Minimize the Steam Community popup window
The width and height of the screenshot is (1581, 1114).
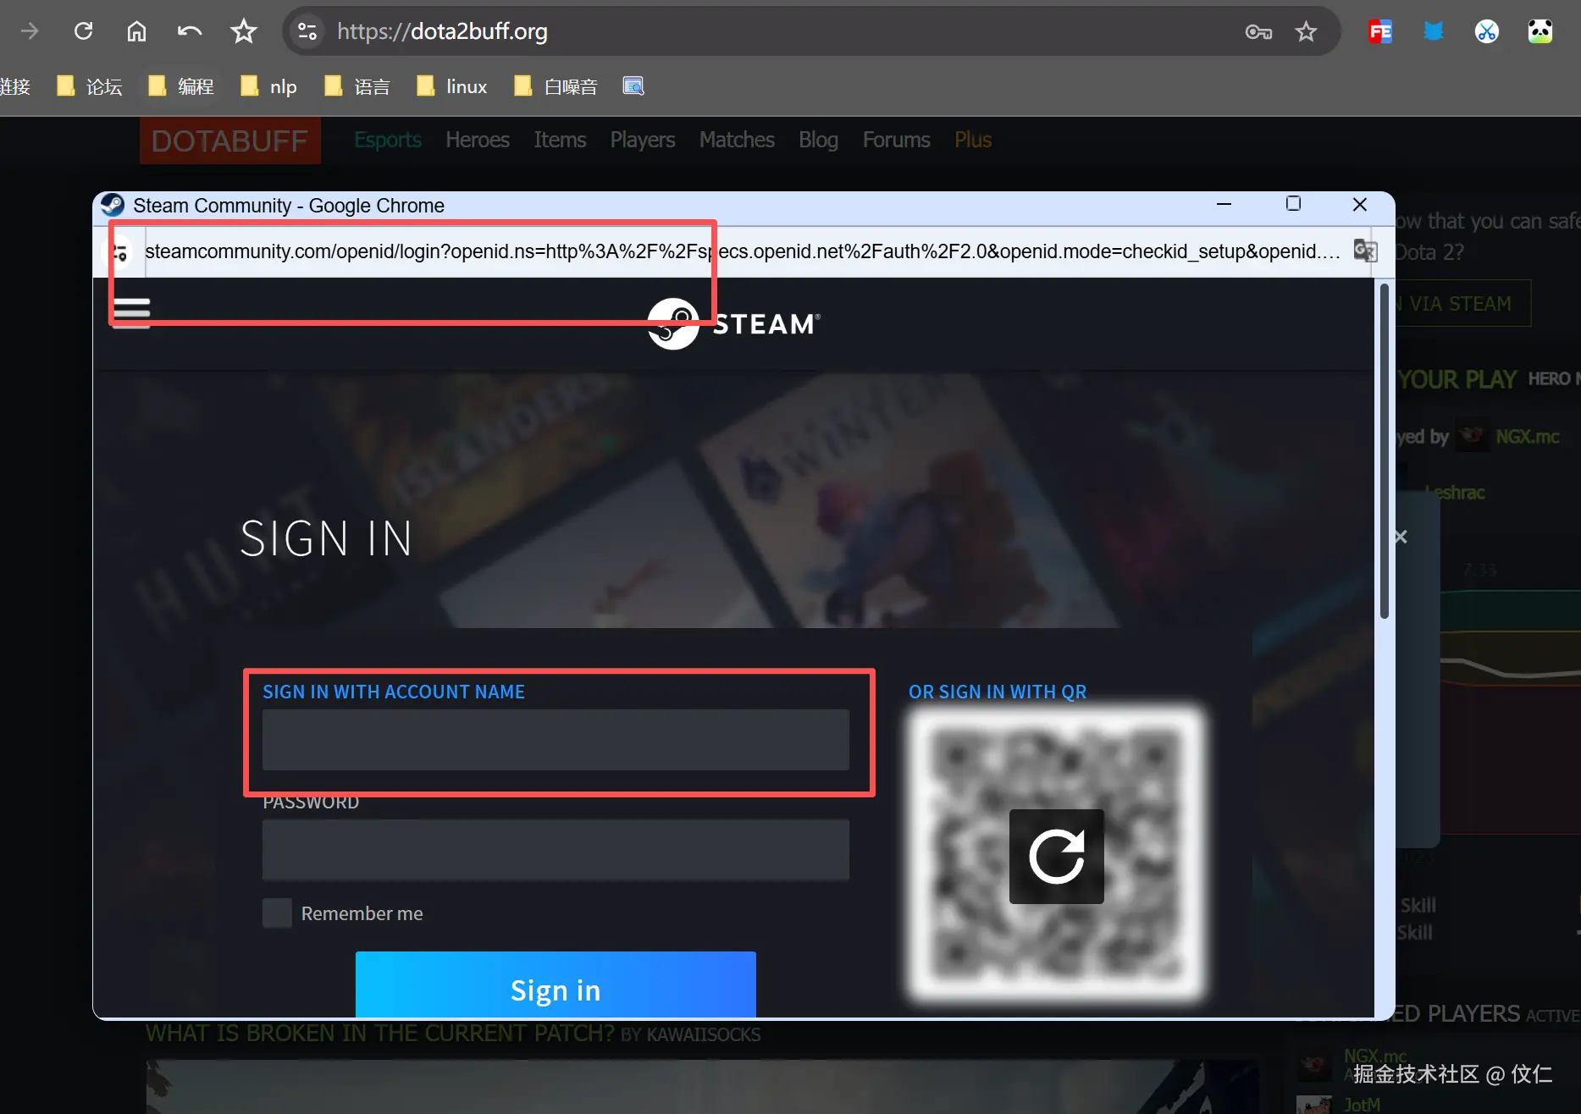click(x=1224, y=204)
